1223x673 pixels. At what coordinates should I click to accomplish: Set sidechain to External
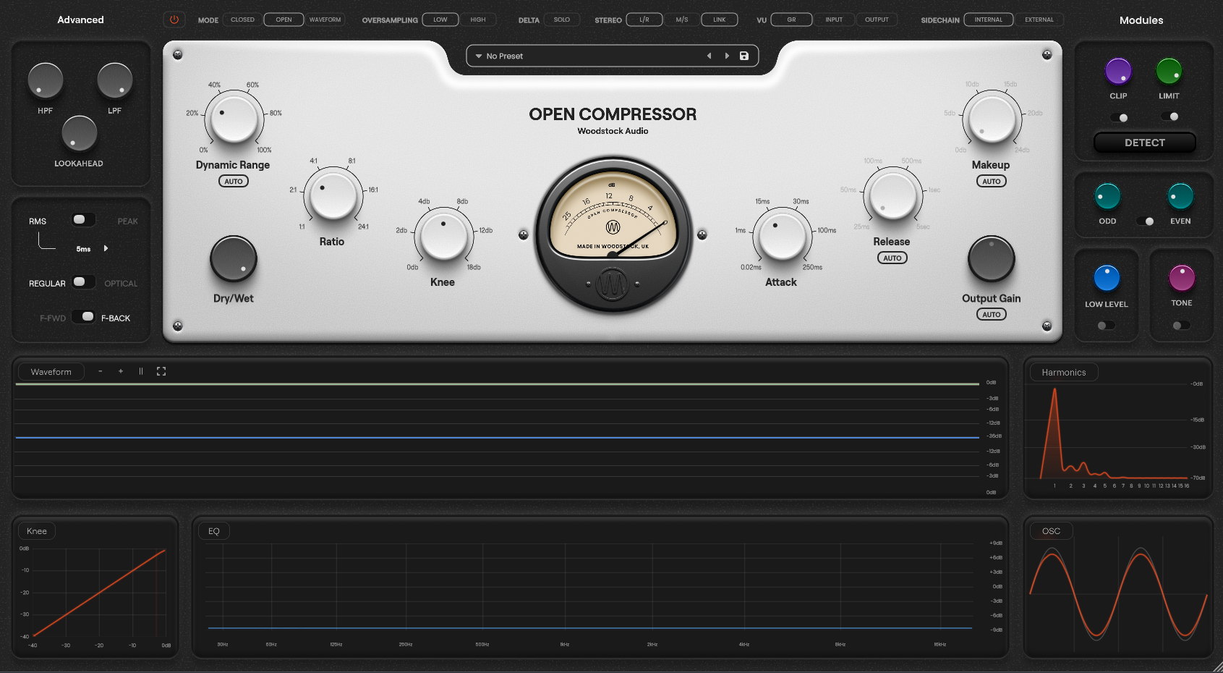(x=1039, y=20)
